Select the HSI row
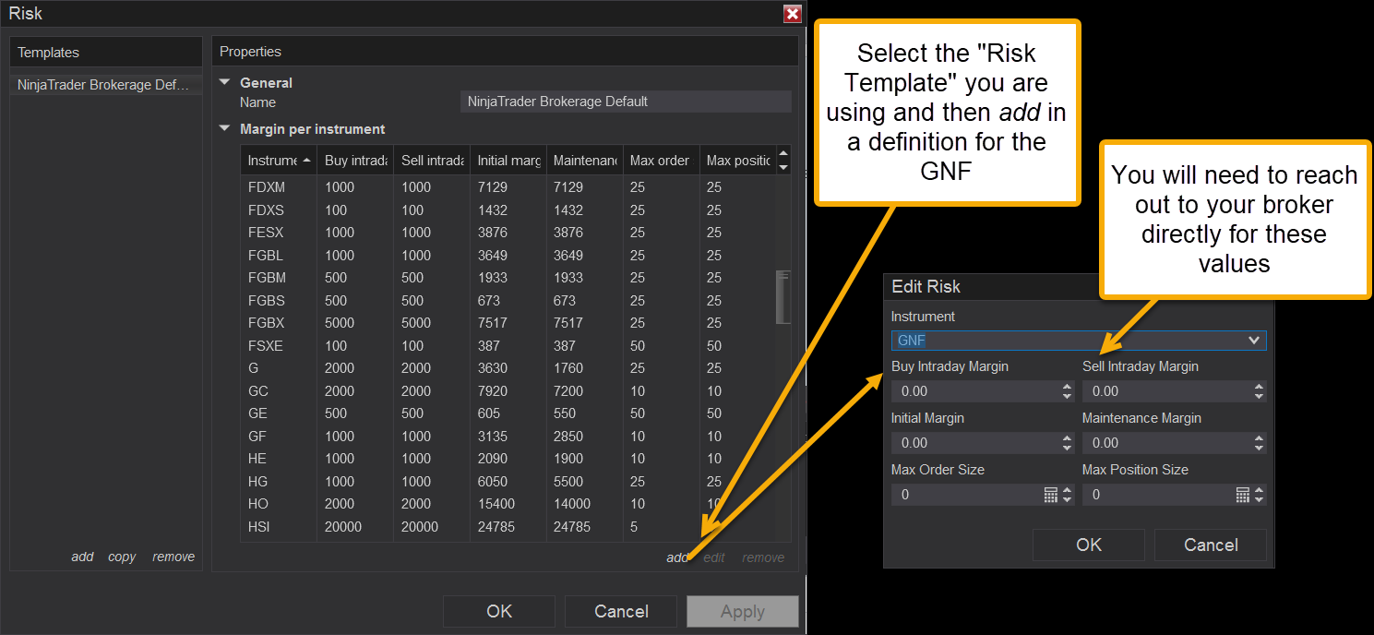 508,527
